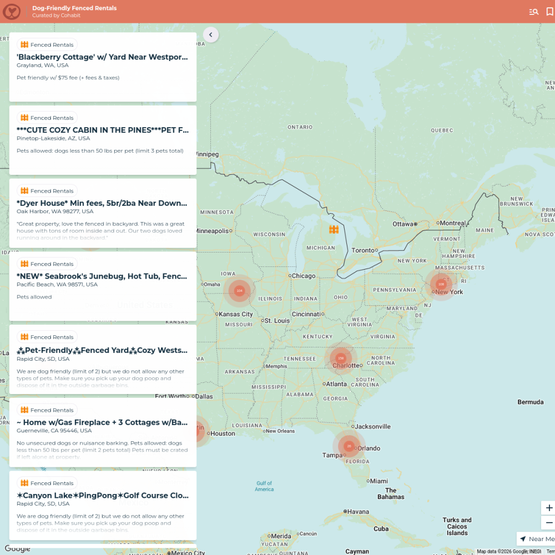
Task: Click Fenced Rentals tag on Pet-Friendly listing
Action: [x=47, y=337]
